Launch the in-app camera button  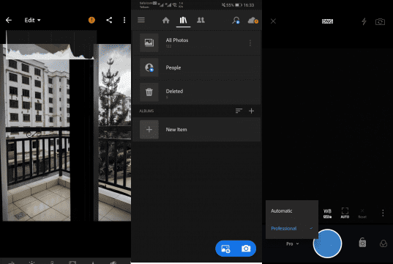coord(246,249)
